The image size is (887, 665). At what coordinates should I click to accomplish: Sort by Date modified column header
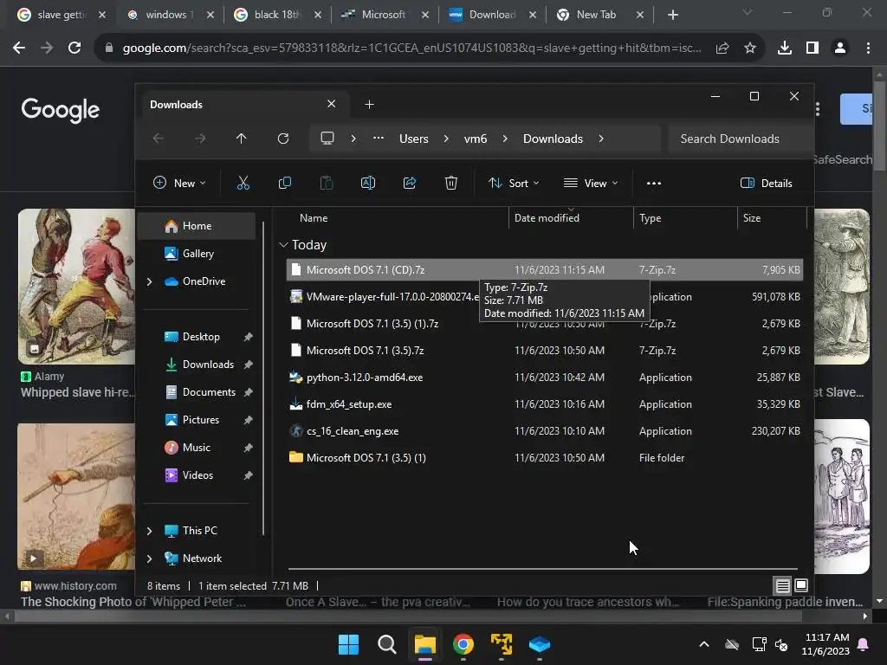(547, 218)
